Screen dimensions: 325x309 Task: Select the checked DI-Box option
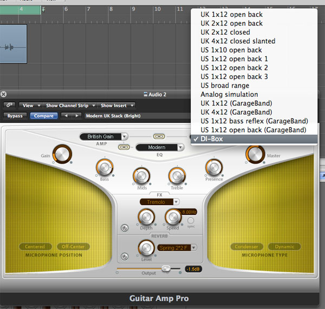[x=254, y=139]
